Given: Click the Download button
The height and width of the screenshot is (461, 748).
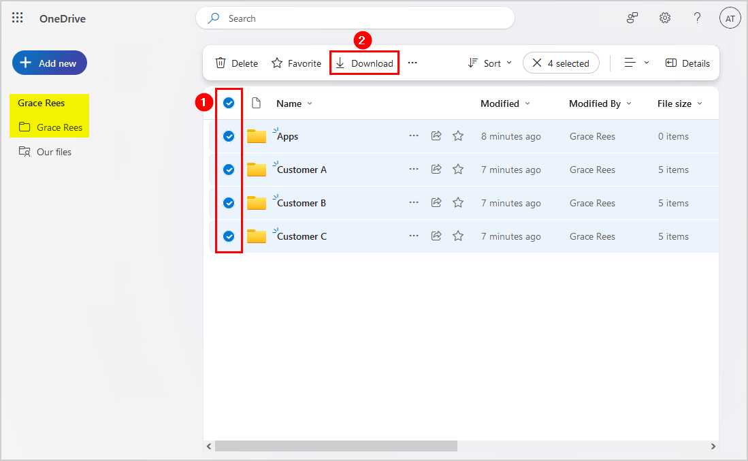Looking at the screenshot, I should click(x=364, y=63).
